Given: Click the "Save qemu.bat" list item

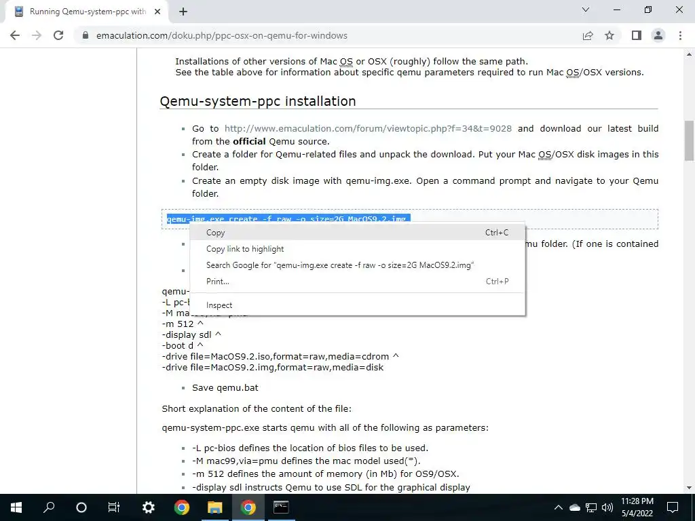Looking at the screenshot, I should (225, 387).
